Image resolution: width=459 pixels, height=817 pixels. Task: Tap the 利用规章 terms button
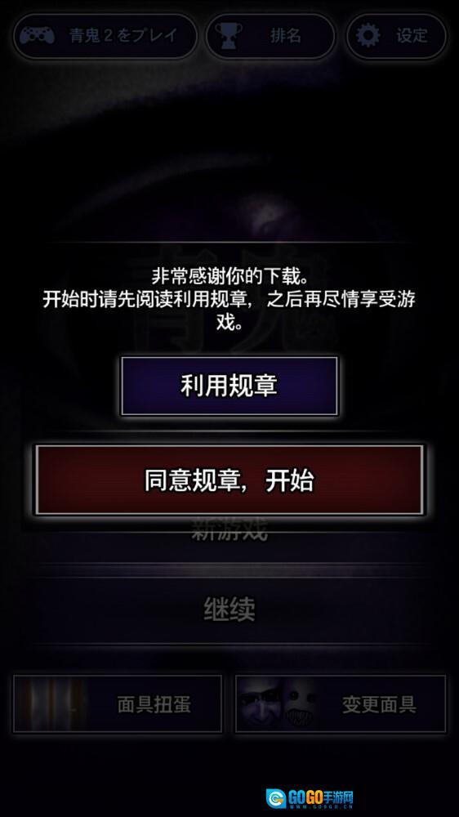229,386
